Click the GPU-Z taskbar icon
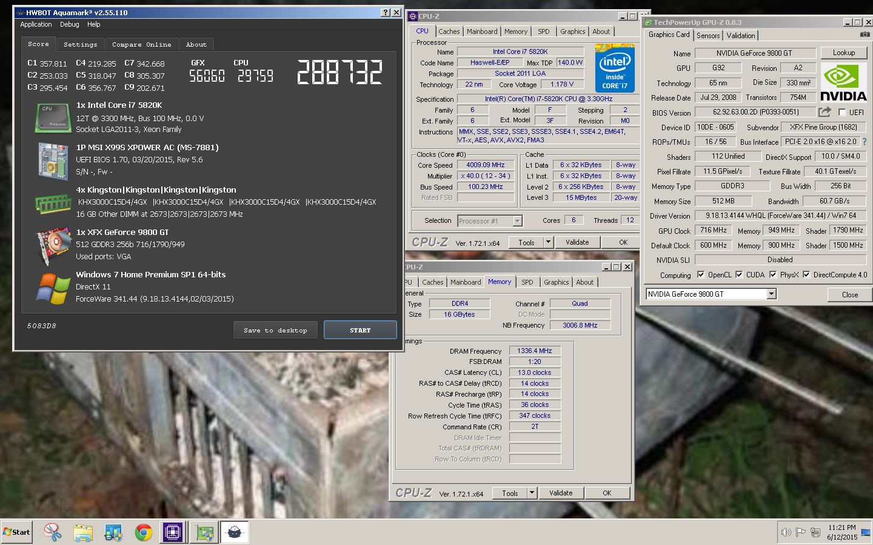This screenshot has width=873, height=545. (204, 532)
